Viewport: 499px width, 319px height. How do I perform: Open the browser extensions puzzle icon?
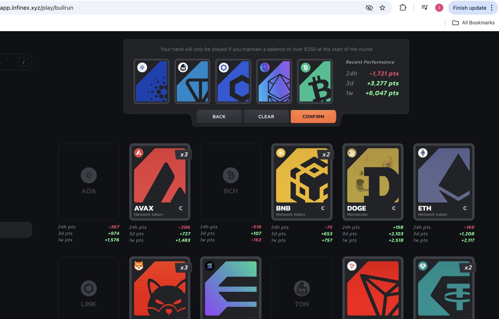coord(403,7)
